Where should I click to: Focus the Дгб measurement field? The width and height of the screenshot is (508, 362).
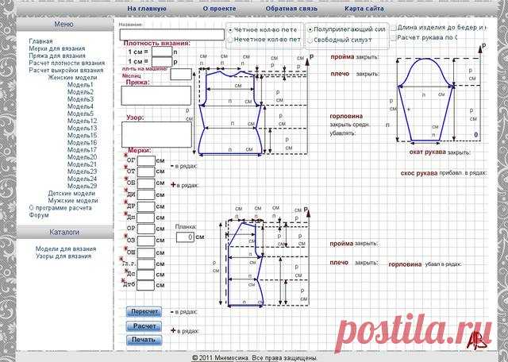(x=146, y=285)
